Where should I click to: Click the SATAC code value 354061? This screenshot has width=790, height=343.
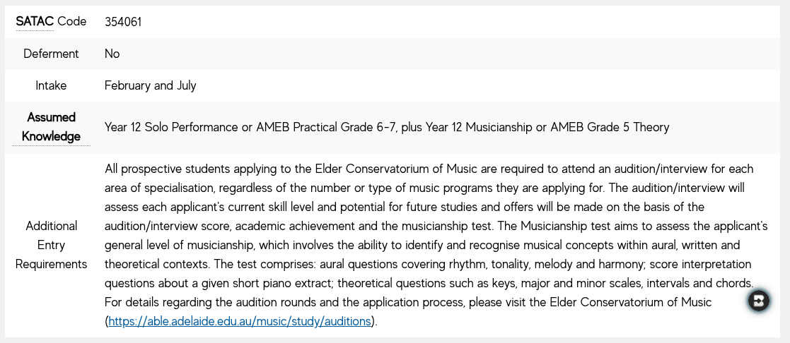[x=123, y=22]
